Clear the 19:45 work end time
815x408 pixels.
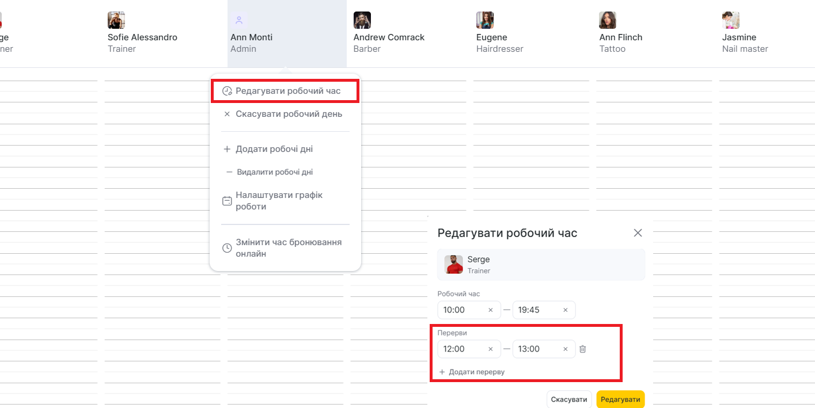tap(566, 310)
